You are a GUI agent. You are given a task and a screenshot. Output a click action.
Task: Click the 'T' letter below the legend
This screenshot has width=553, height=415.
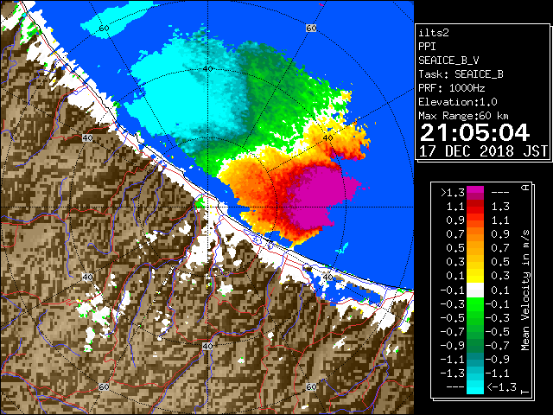click(x=525, y=392)
